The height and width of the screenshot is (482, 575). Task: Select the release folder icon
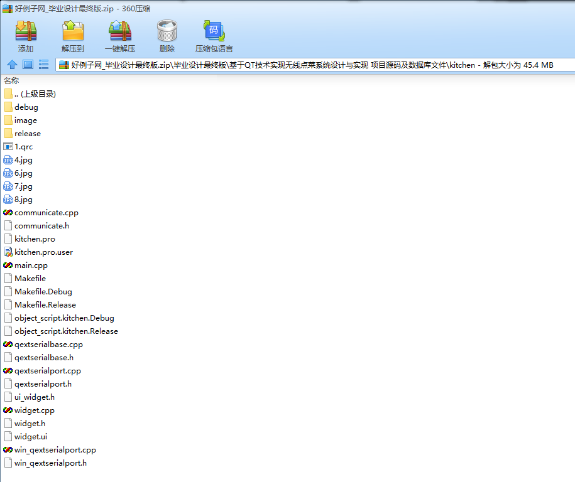(8, 133)
